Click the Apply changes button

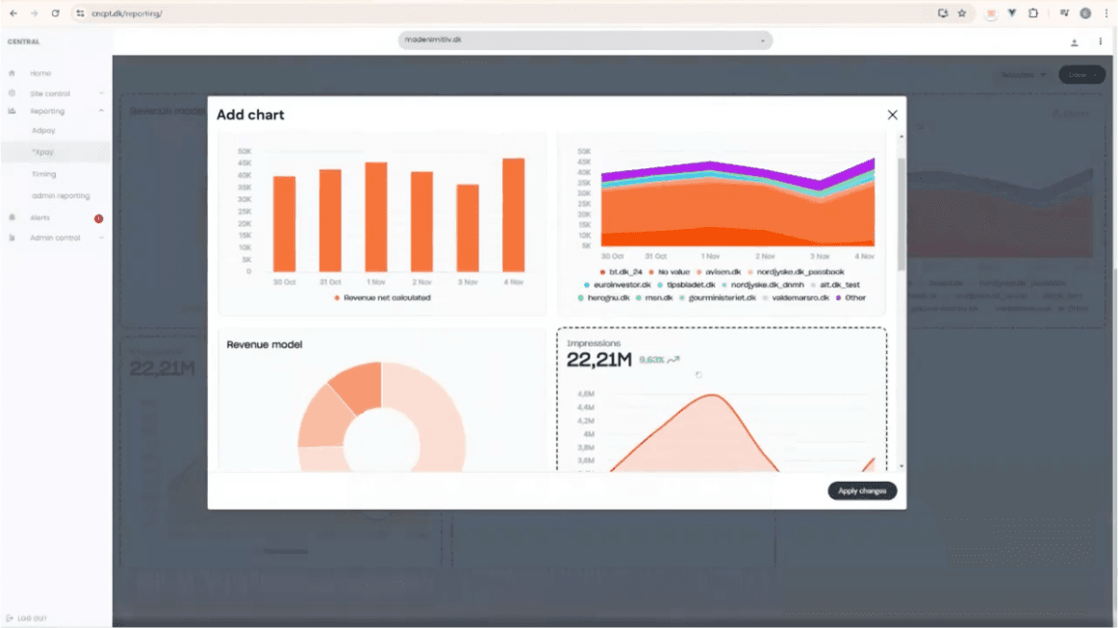click(x=862, y=491)
